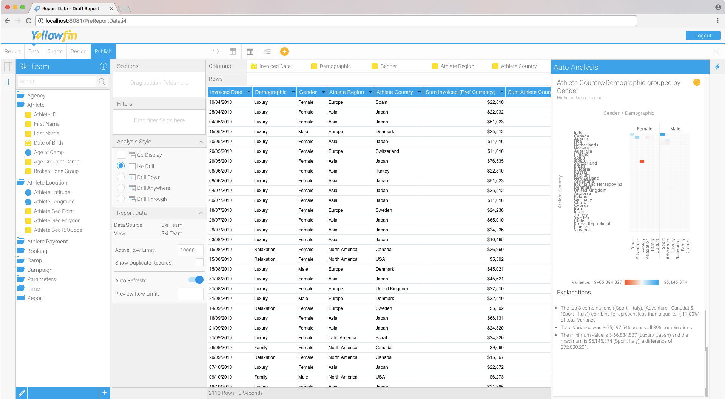Click the Ski Team info icon
This screenshot has height=399, width=725.
(x=103, y=66)
